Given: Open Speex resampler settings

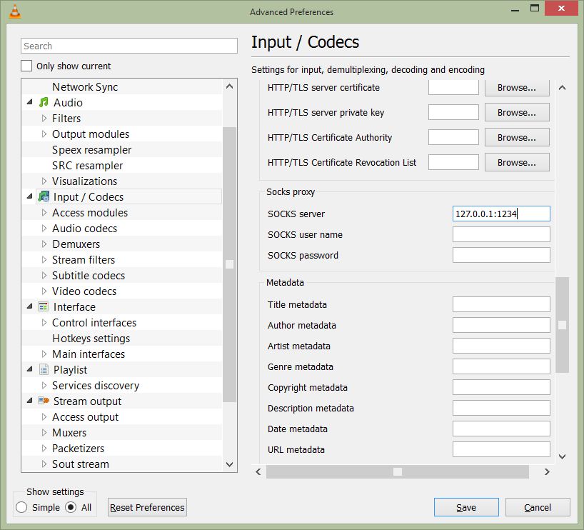Looking at the screenshot, I should point(91,150).
